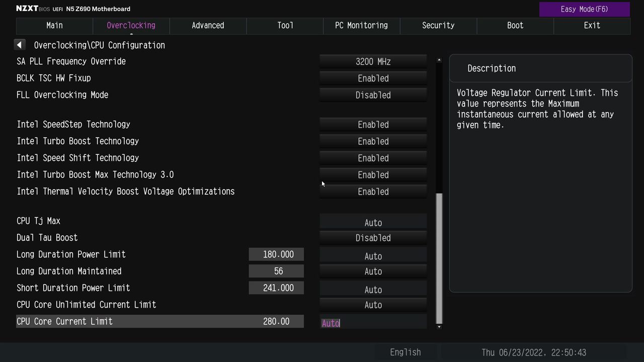Click the English language button
The height and width of the screenshot is (362, 644).
pos(406,352)
